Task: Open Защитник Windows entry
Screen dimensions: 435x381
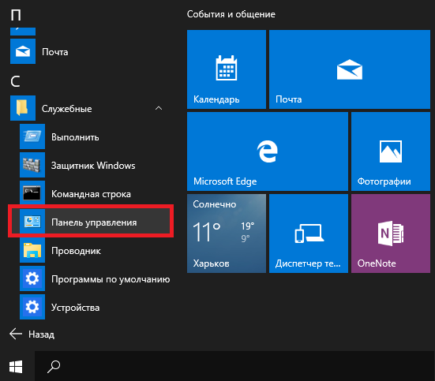Action: [91, 166]
